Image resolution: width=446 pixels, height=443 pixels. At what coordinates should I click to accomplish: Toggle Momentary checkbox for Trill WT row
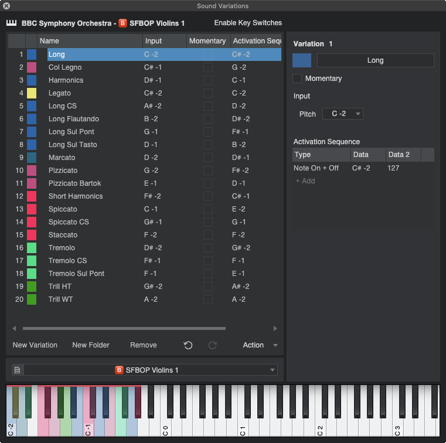pos(208,299)
